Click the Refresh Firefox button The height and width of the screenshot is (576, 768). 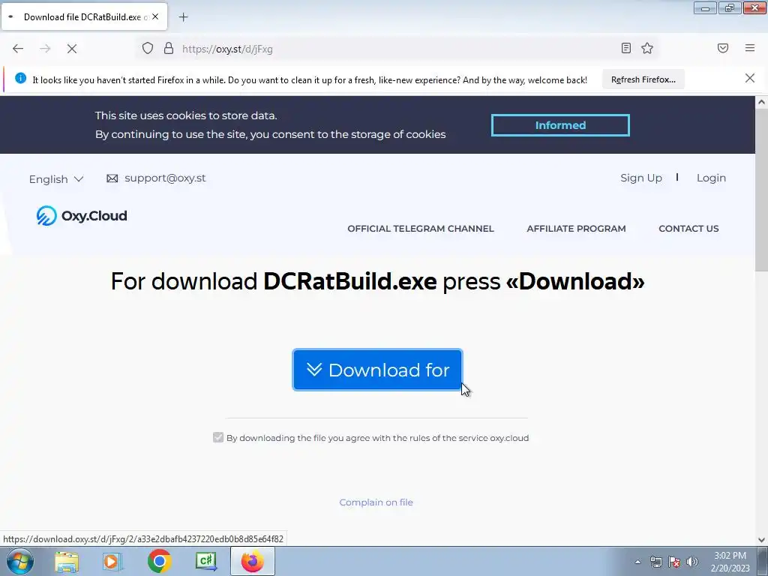tap(643, 79)
